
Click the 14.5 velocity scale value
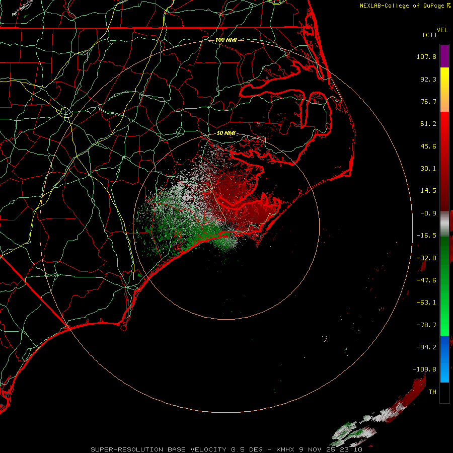(x=428, y=191)
